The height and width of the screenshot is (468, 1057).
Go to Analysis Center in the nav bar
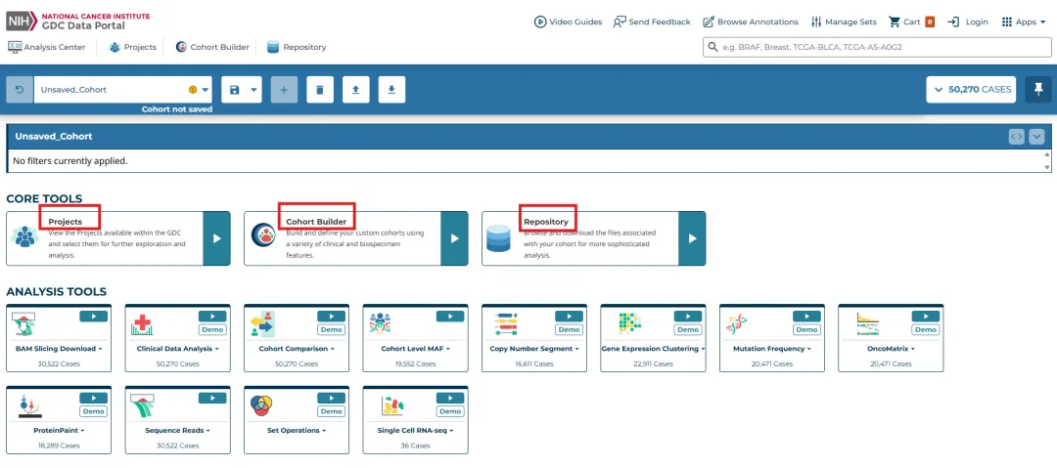(47, 47)
